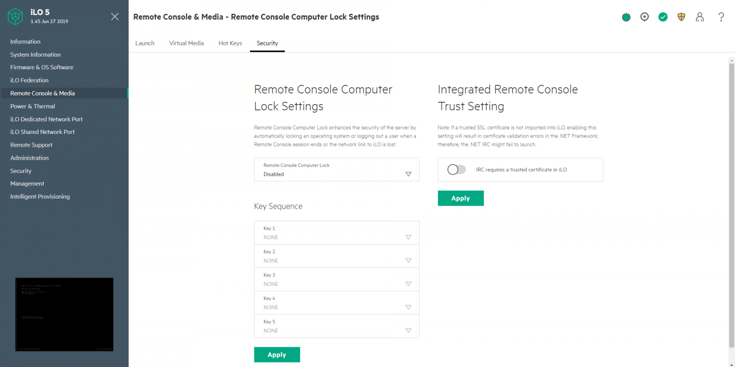Close the navigation sidebar with X

pos(115,17)
